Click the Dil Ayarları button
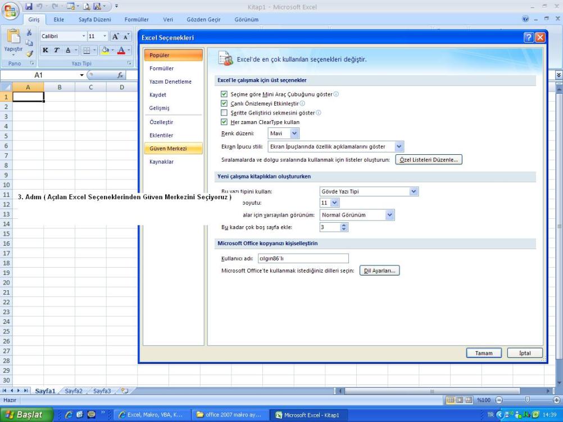 tap(379, 270)
